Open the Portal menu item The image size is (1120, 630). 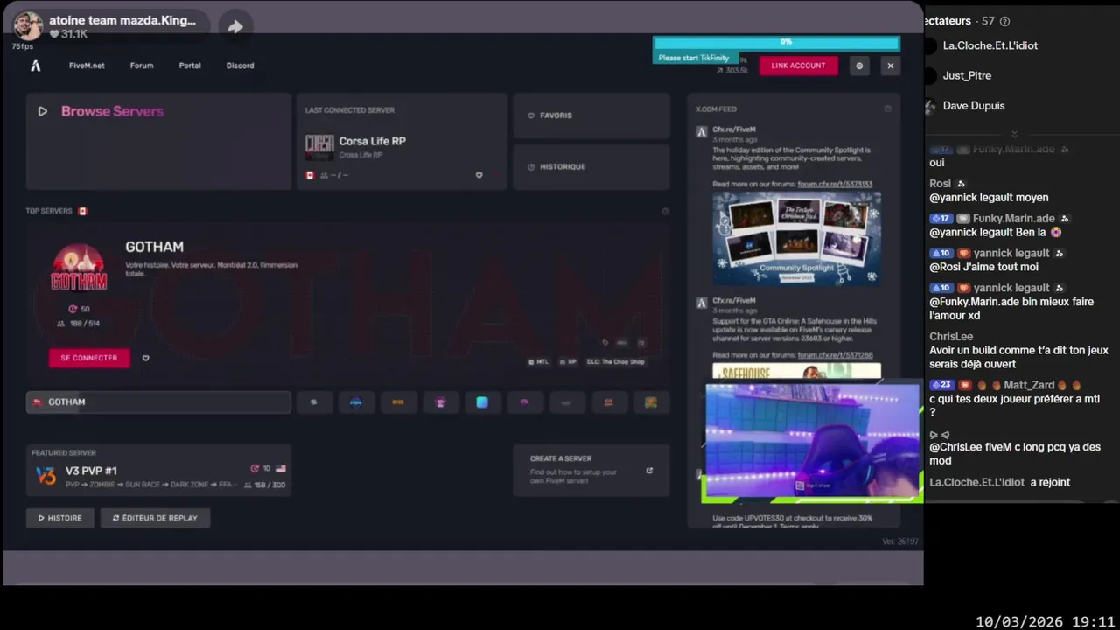tap(190, 66)
